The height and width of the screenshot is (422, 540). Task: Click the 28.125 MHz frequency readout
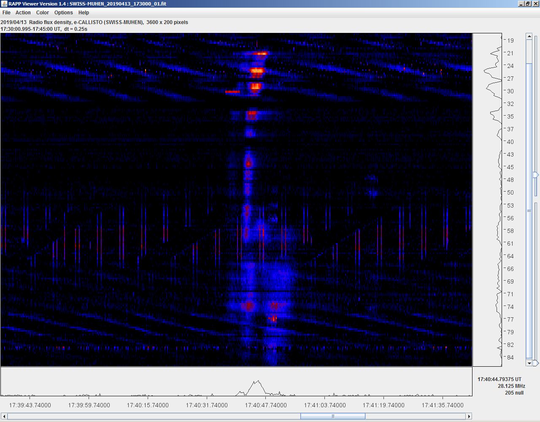tap(511, 386)
